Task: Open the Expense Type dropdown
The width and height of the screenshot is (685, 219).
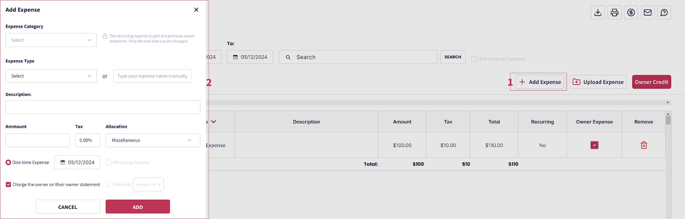Action: (51, 76)
